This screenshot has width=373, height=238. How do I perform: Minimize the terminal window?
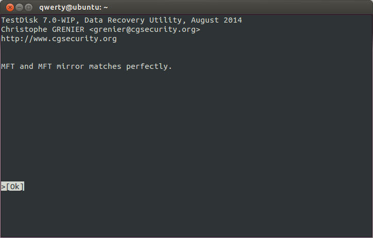pos(19,8)
